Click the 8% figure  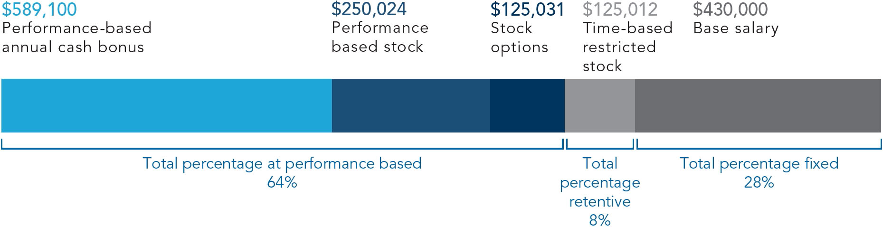pyautogui.click(x=600, y=220)
